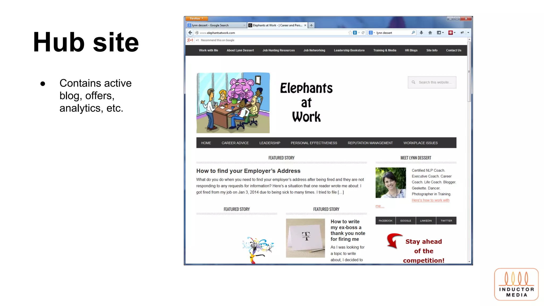The height and width of the screenshot is (306, 544).
Task: Open the PERSONAL EFFECTIVENESS category
Action: pyautogui.click(x=314, y=143)
